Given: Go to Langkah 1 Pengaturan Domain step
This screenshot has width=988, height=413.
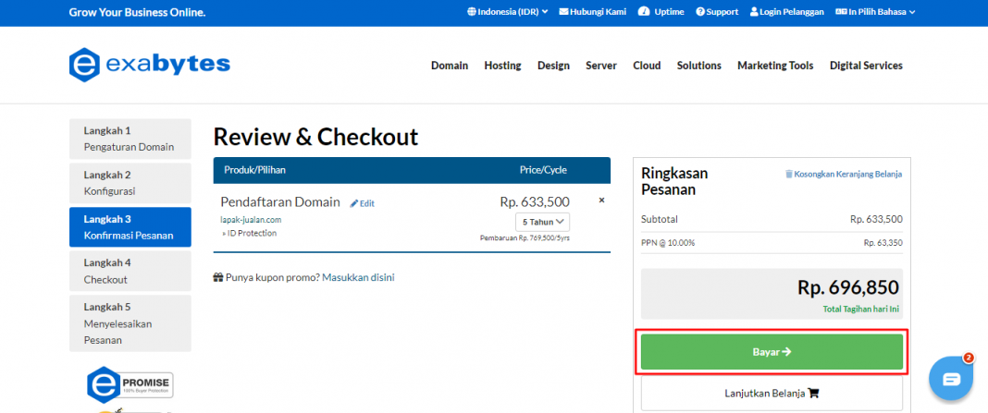Looking at the screenshot, I should (x=130, y=140).
